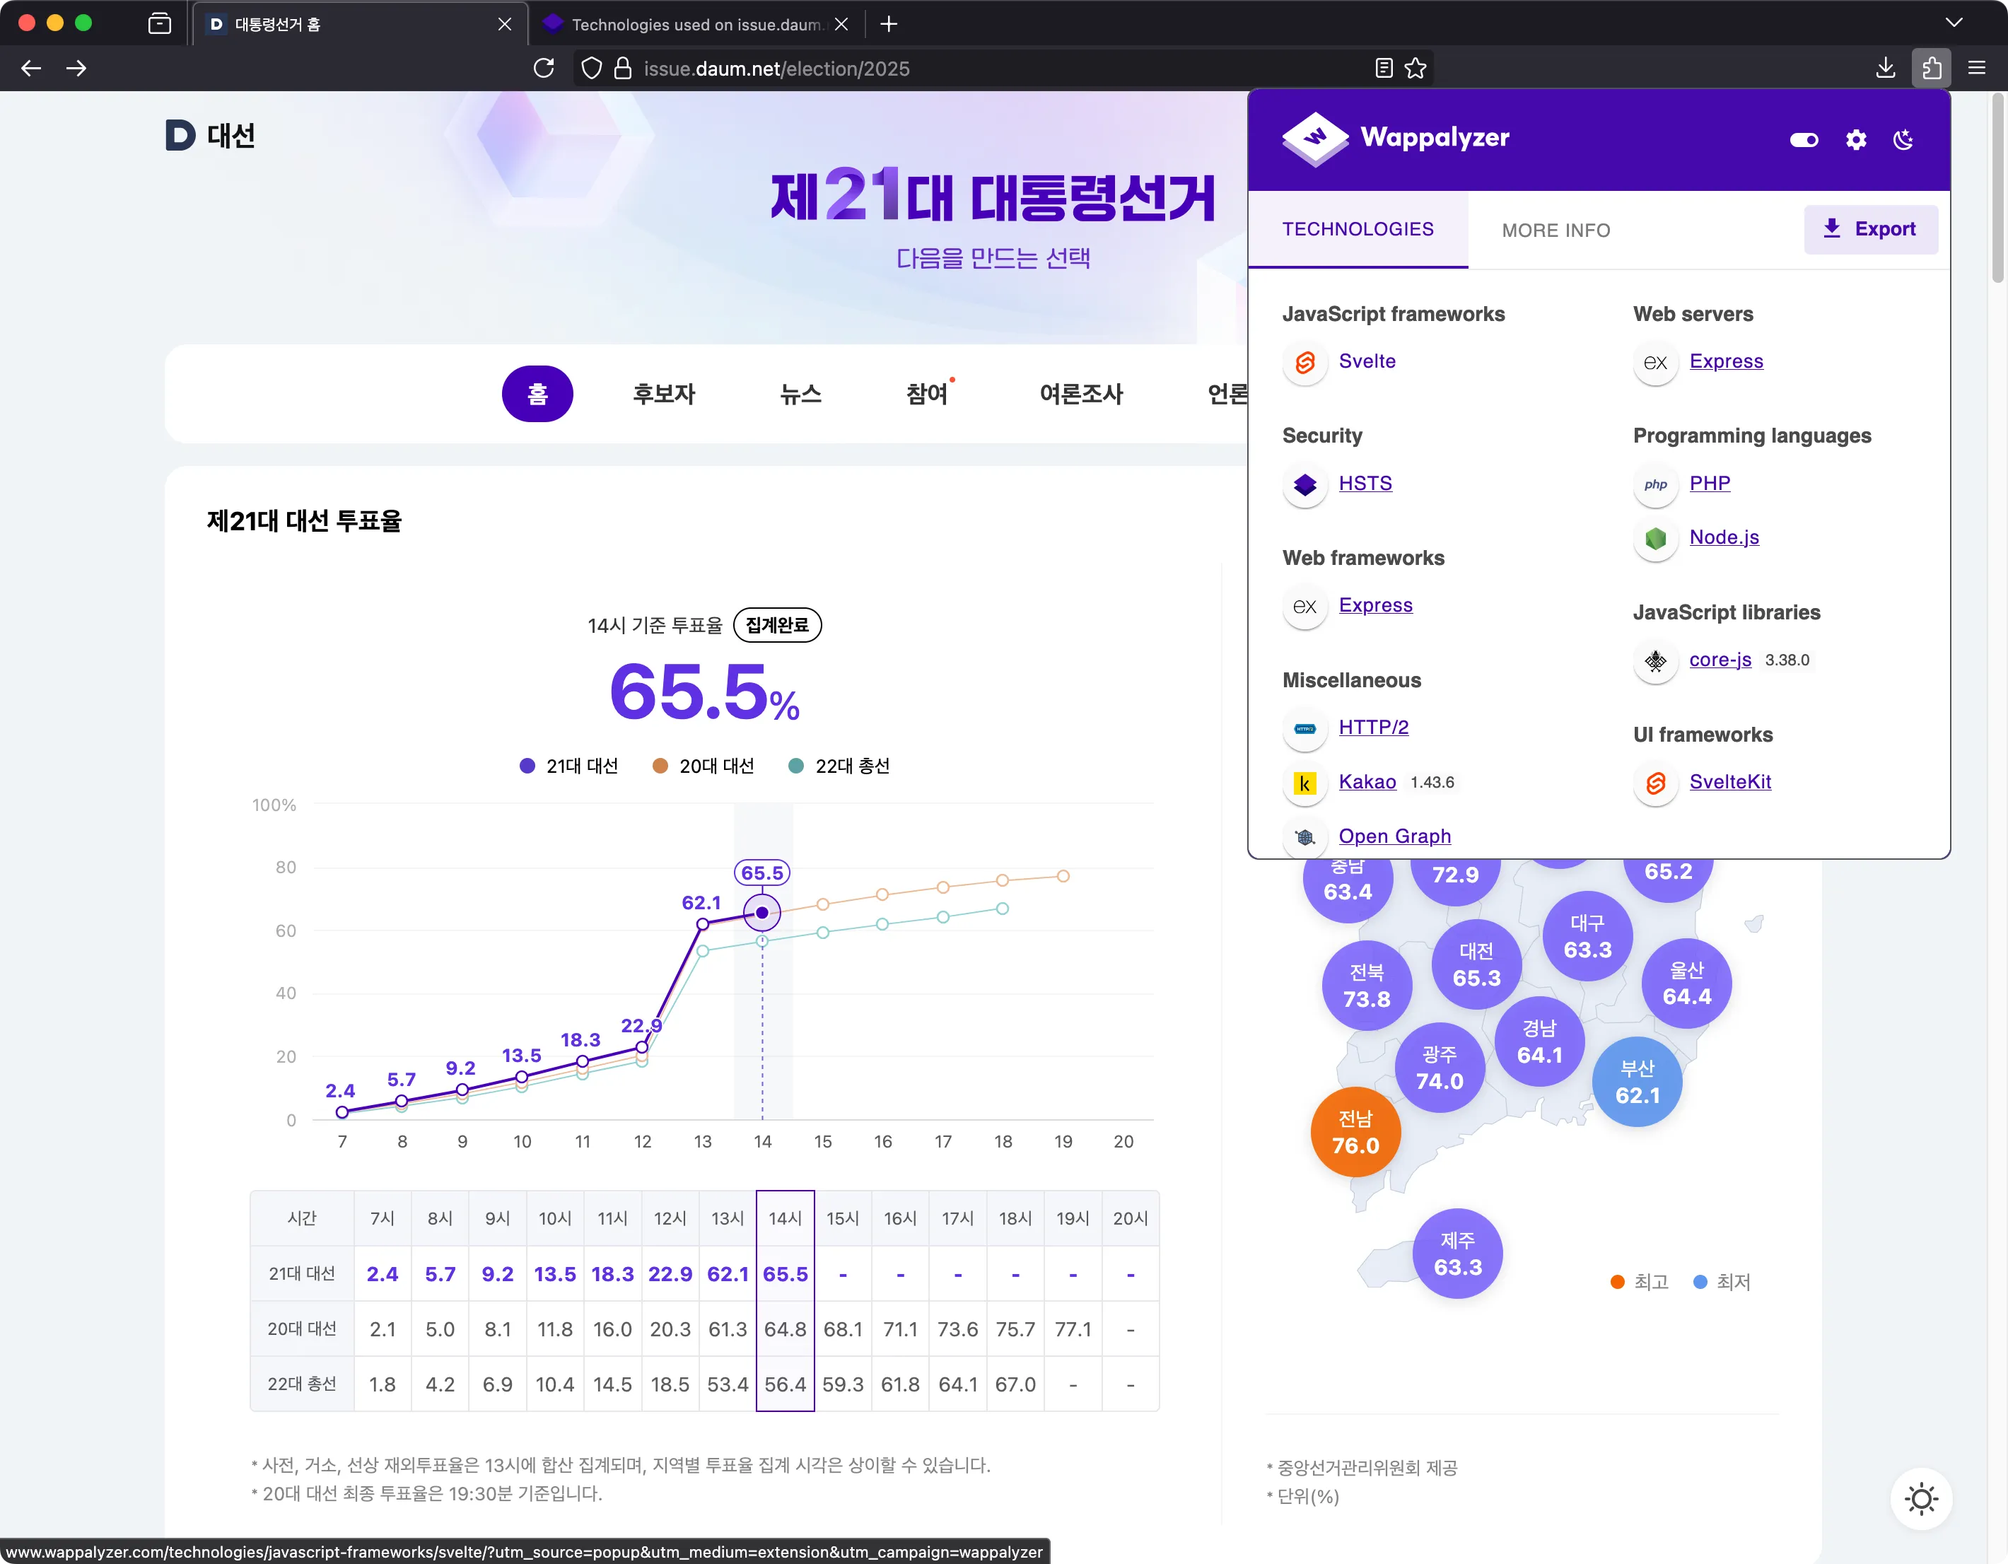Click the Wappalyzer logo icon
This screenshot has width=2008, height=1564.
(x=1315, y=138)
